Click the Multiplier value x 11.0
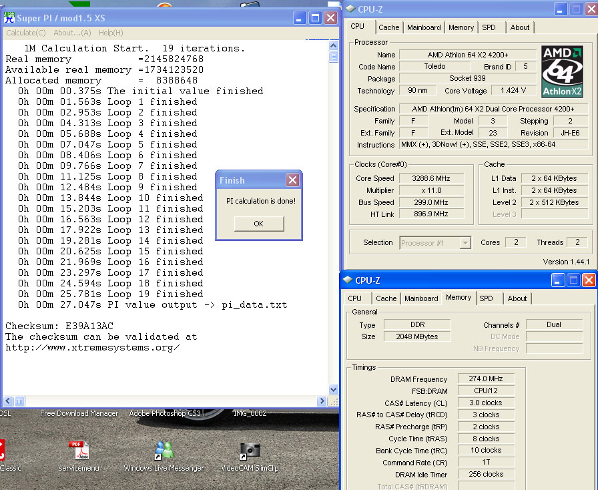The image size is (598, 490). click(431, 190)
